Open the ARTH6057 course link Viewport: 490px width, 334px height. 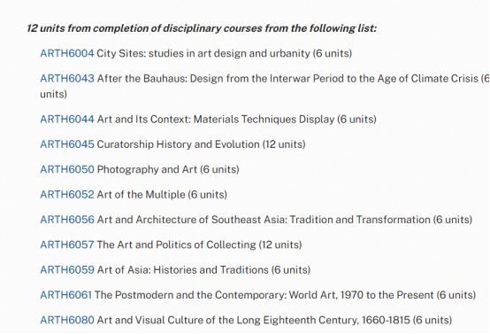coord(67,245)
